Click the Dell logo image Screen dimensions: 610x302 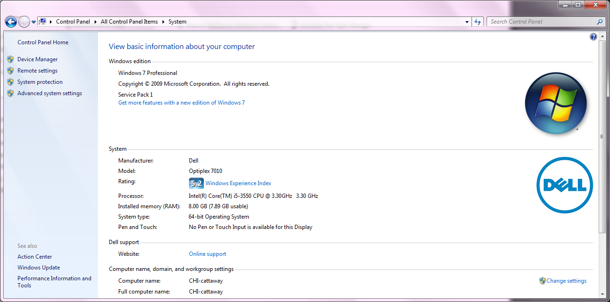(565, 185)
